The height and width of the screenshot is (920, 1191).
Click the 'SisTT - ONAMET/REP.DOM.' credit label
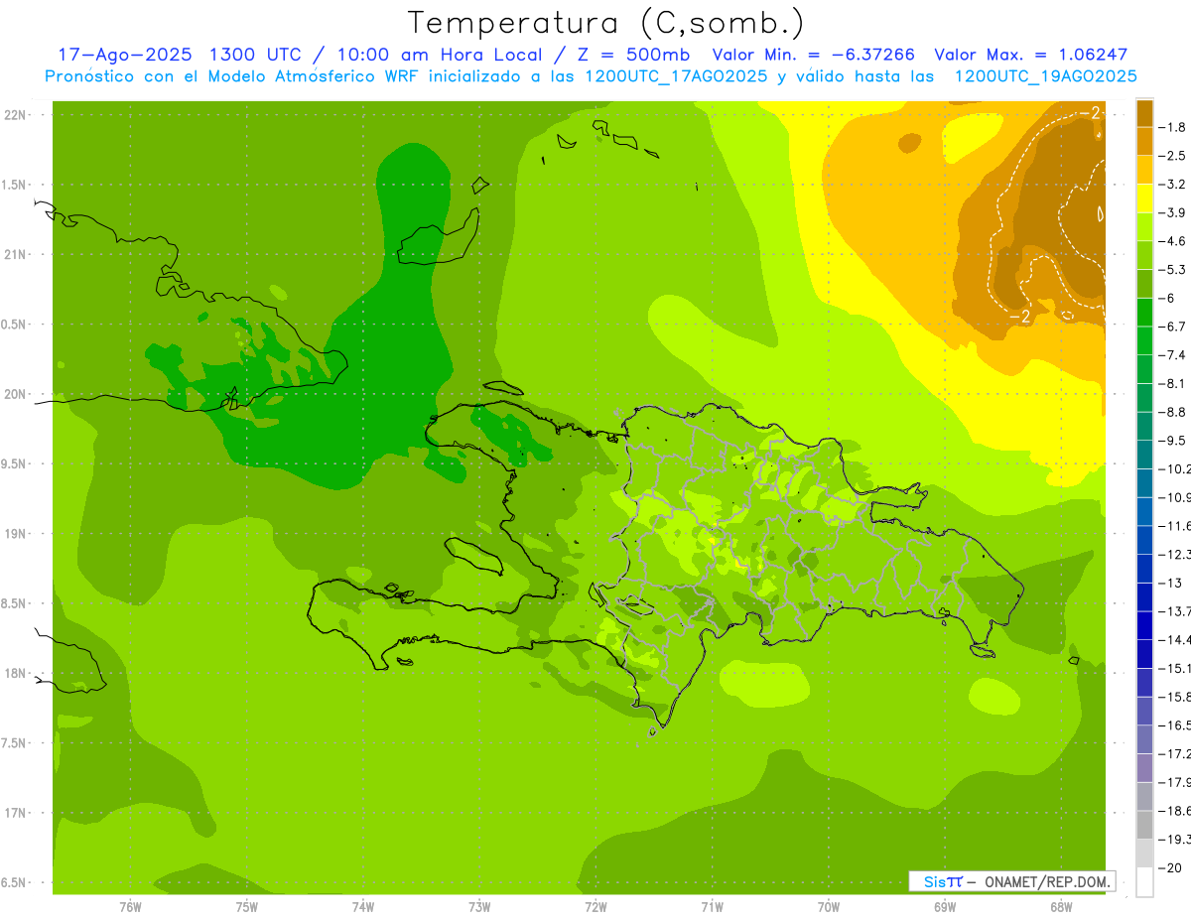1012,881
